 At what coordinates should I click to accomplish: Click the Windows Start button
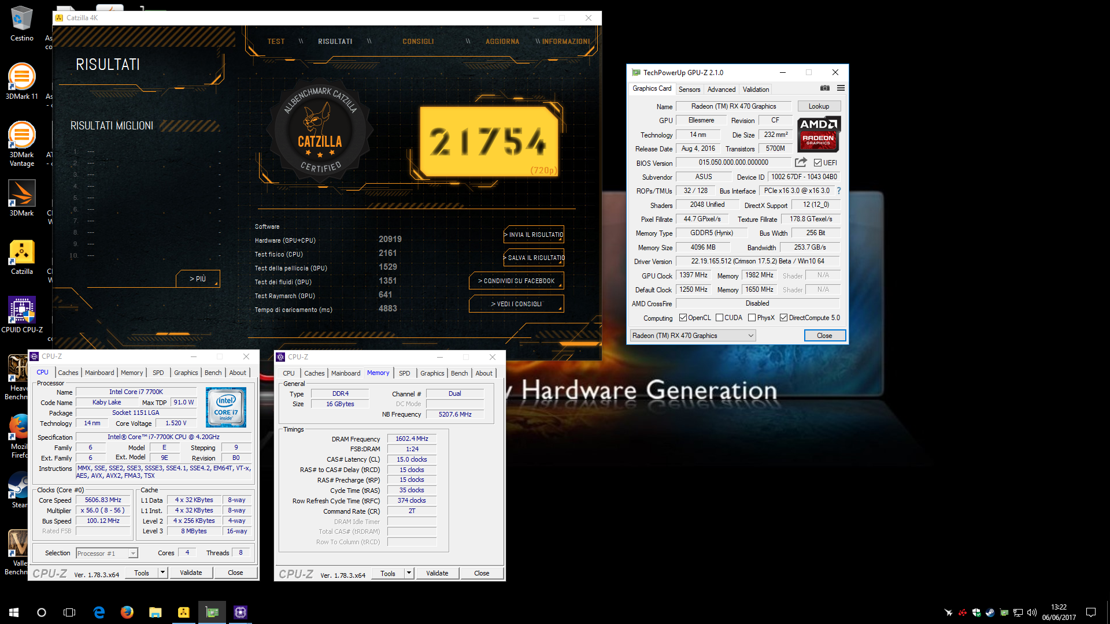[x=14, y=612]
